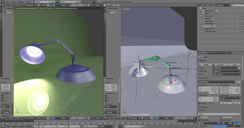Open the Render properties tab icon
The height and width of the screenshot is (128, 244).
204,53
